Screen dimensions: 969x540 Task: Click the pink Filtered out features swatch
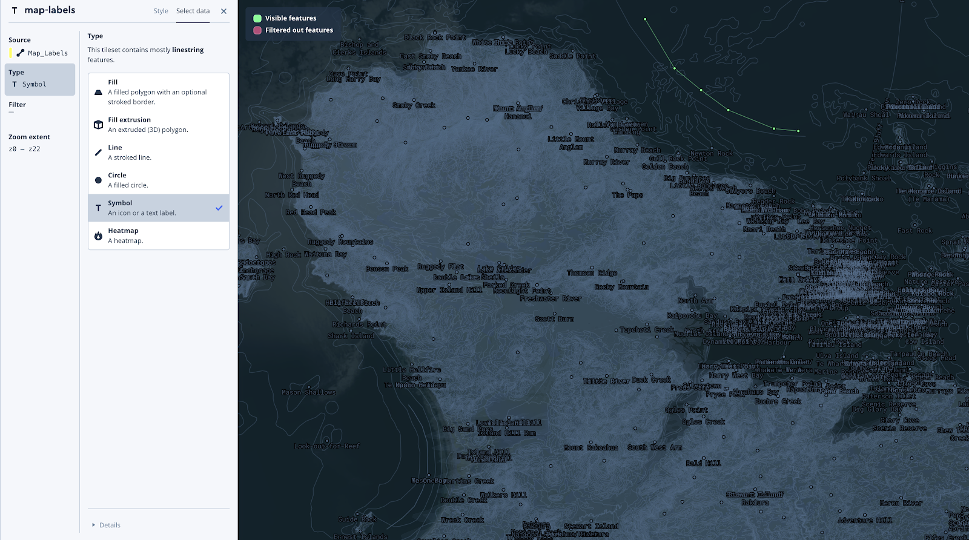click(257, 30)
